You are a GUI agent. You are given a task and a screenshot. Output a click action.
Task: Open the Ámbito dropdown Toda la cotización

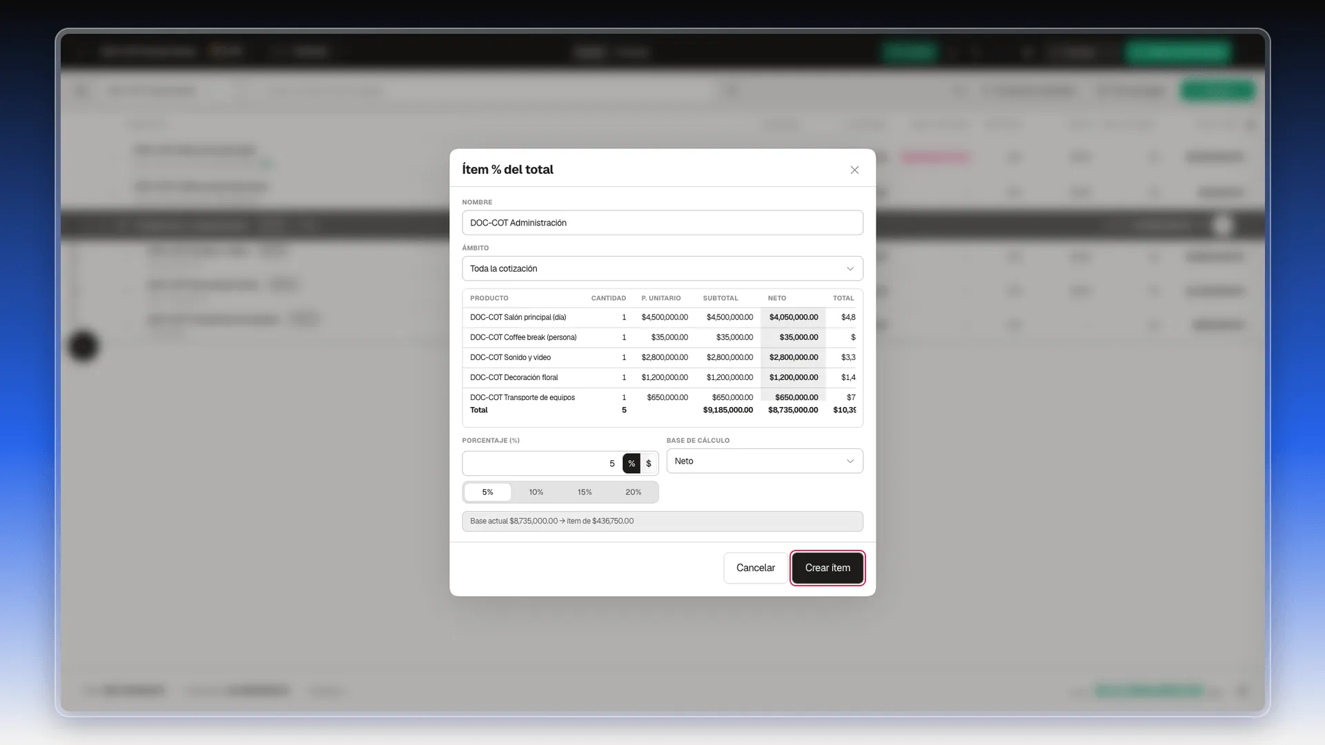(x=662, y=268)
